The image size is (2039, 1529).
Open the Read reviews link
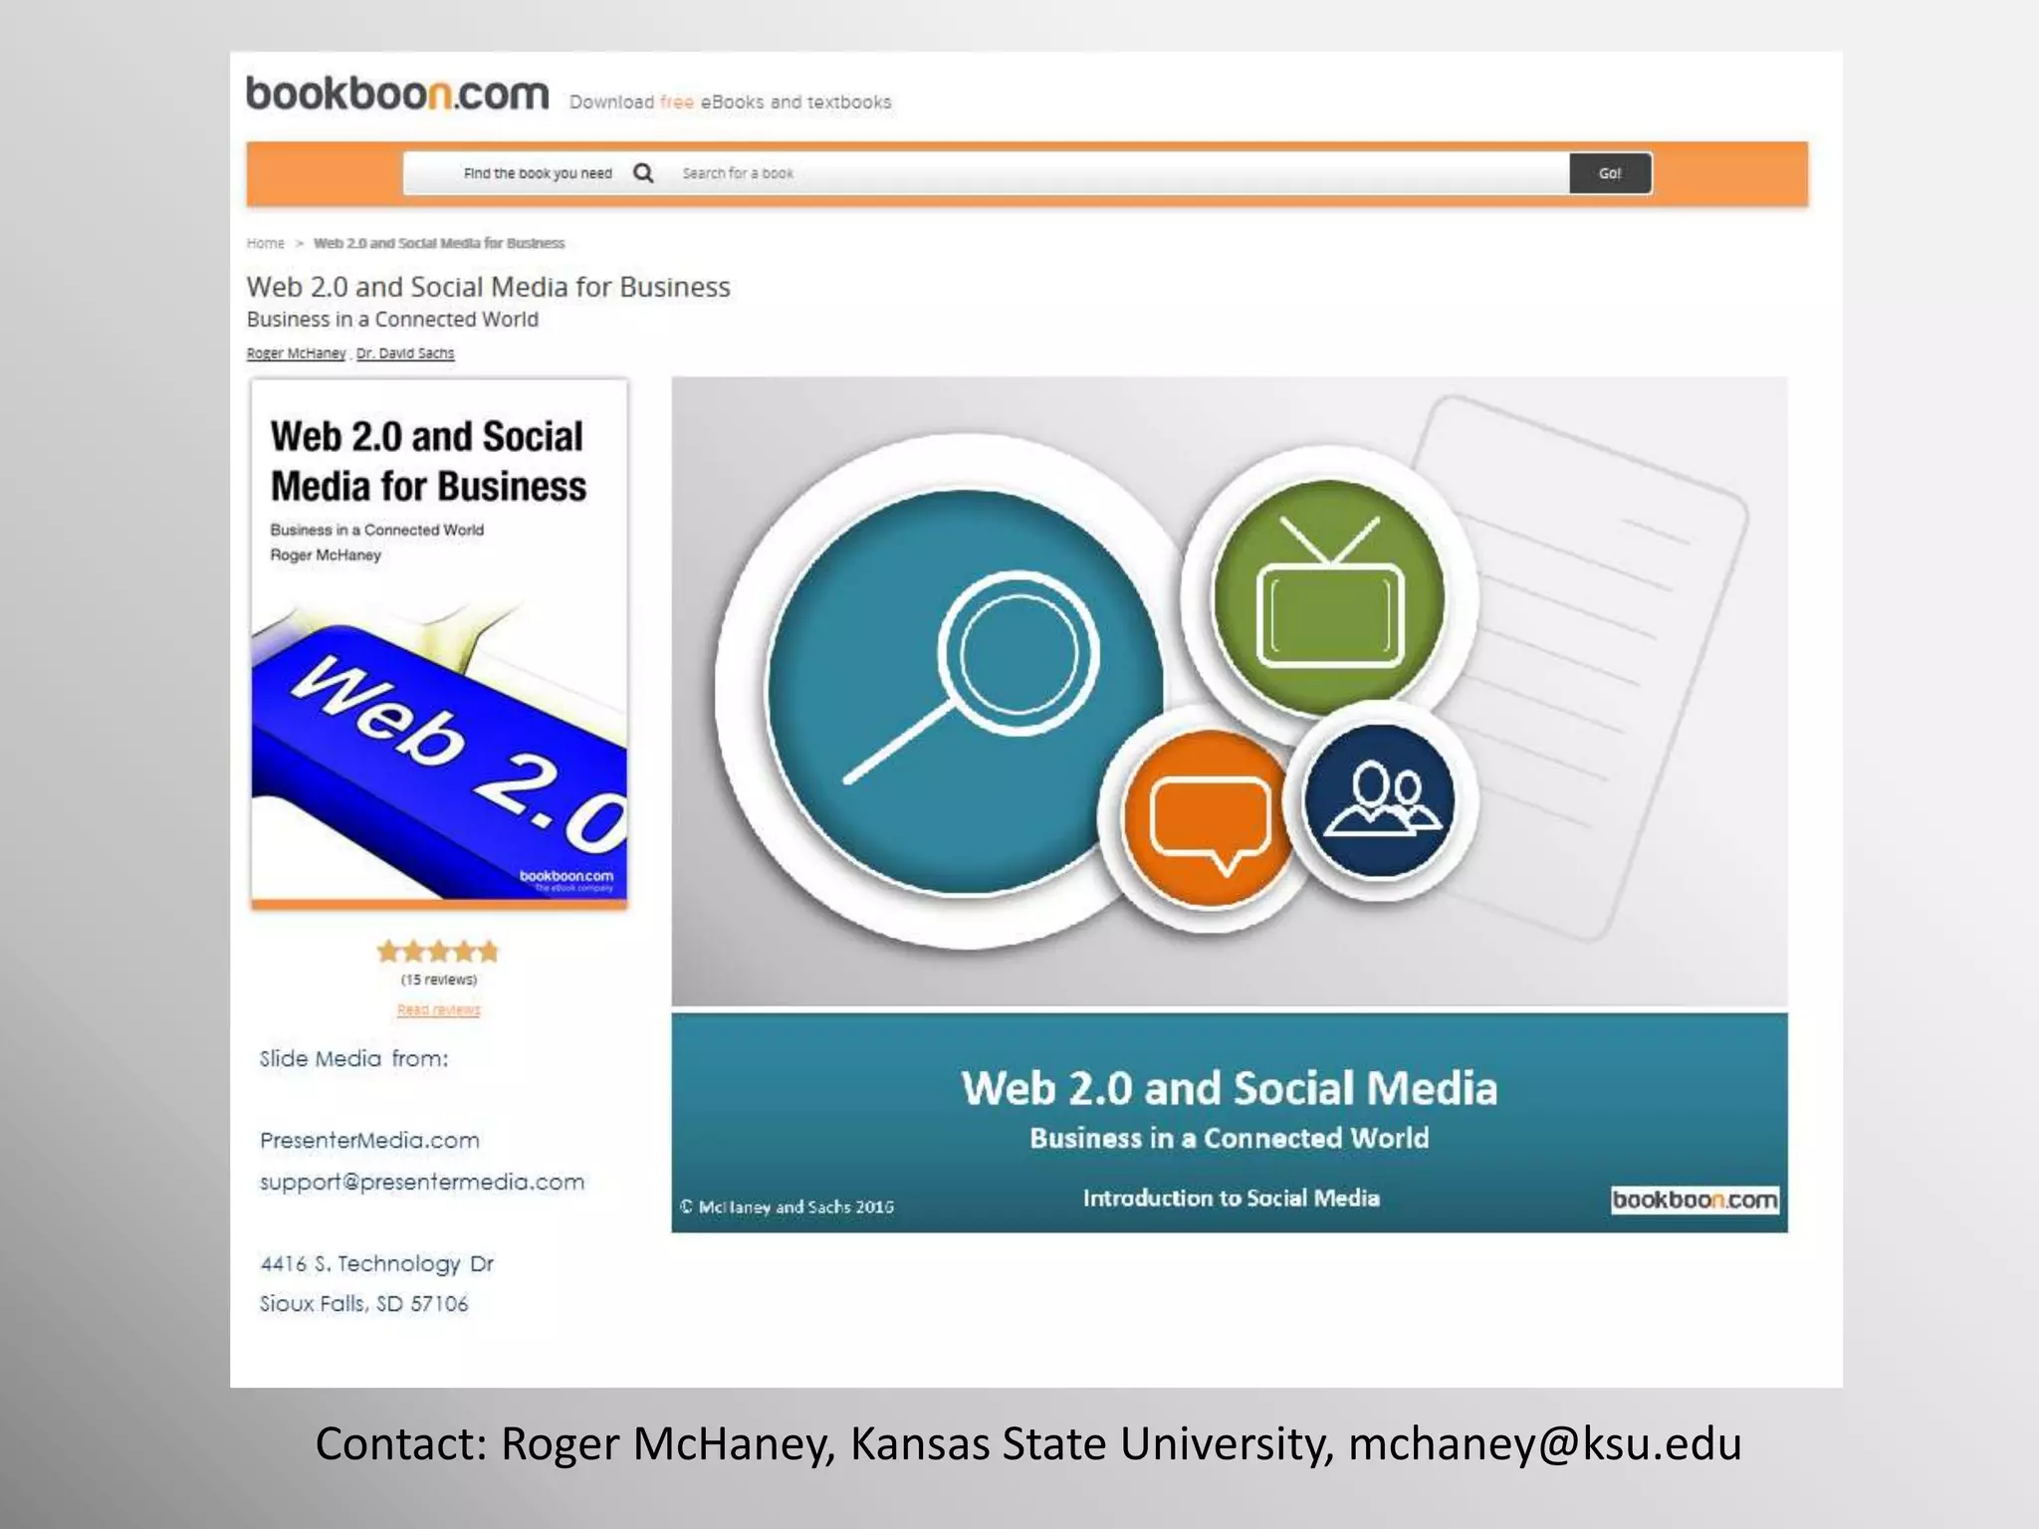(438, 1009)
